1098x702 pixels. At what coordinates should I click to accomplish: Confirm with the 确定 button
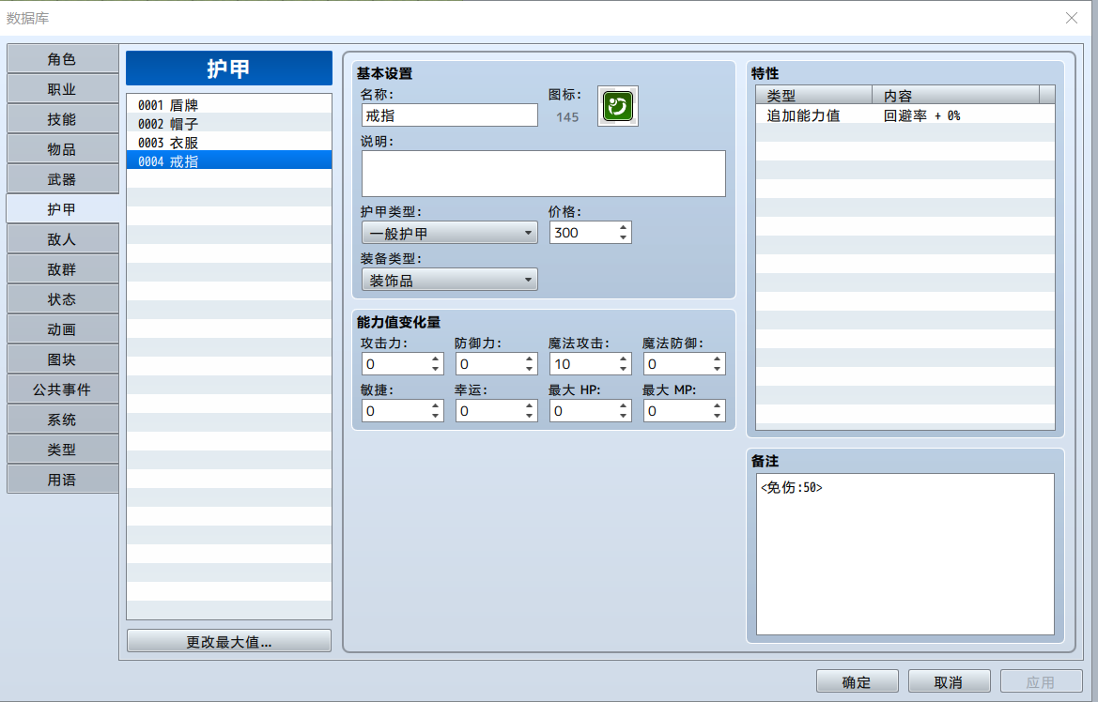[858, 681]
